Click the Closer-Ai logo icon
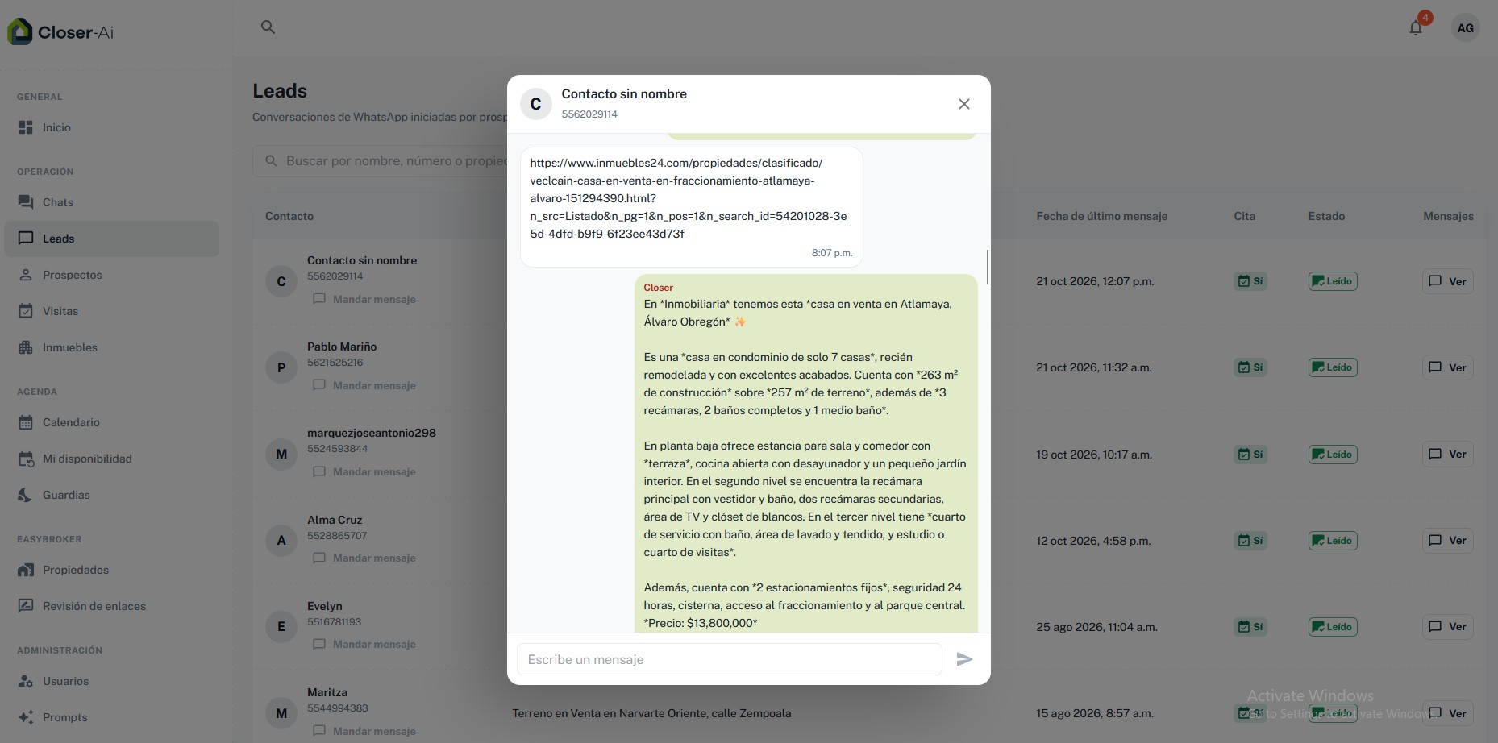The width and height of the screenshot is (1498, 743). pyautogui.click(x=19, y=31)
